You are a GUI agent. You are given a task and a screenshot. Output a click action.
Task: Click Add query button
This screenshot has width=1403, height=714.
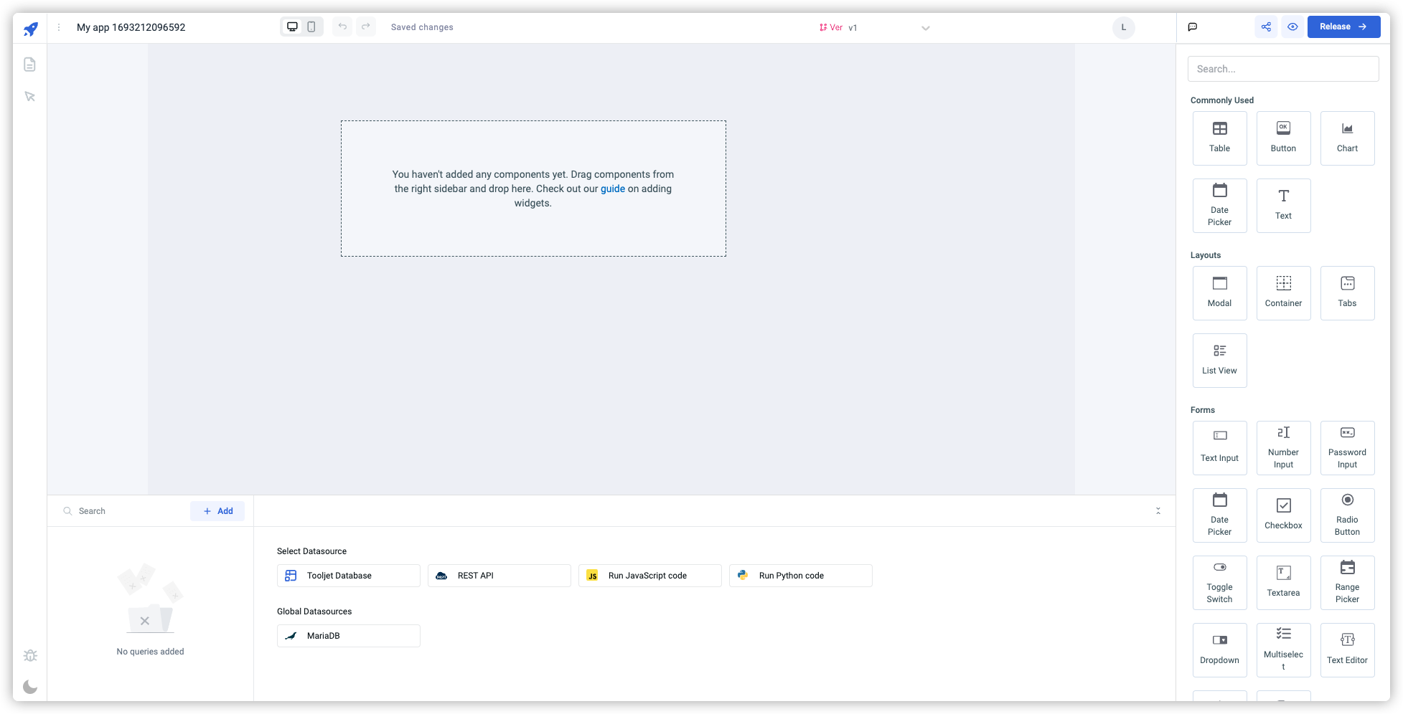point(217,511)
